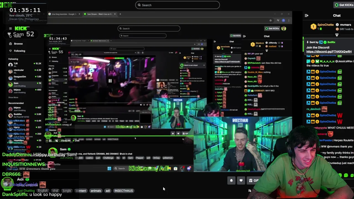This screenshot has height=199, width=354.
Task: Bookmark this page with the star icon
Action: click(270, 20)
